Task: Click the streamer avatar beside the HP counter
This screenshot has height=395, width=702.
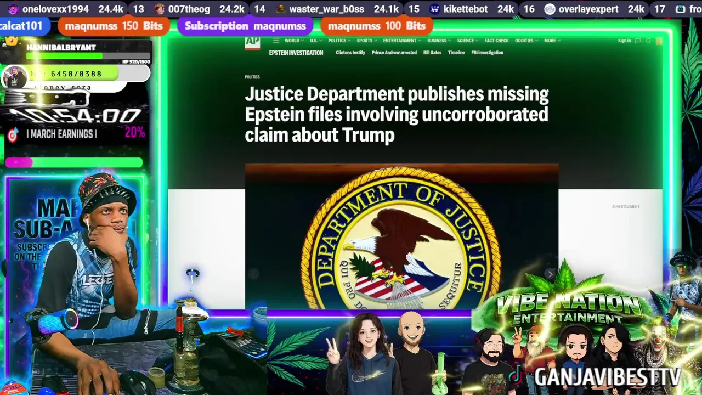Action: tap(14, 77)
